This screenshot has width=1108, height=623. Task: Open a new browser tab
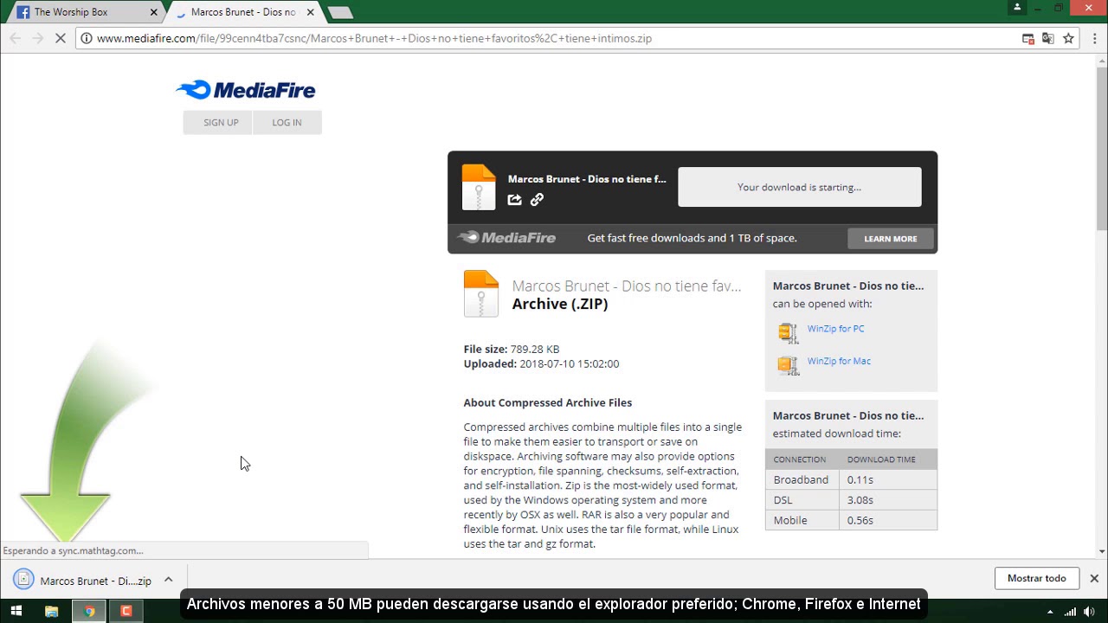340,12
